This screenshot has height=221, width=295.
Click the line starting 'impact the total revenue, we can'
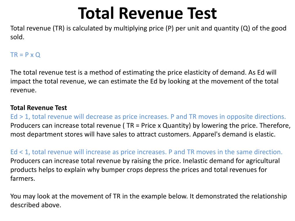coord(144,81)
